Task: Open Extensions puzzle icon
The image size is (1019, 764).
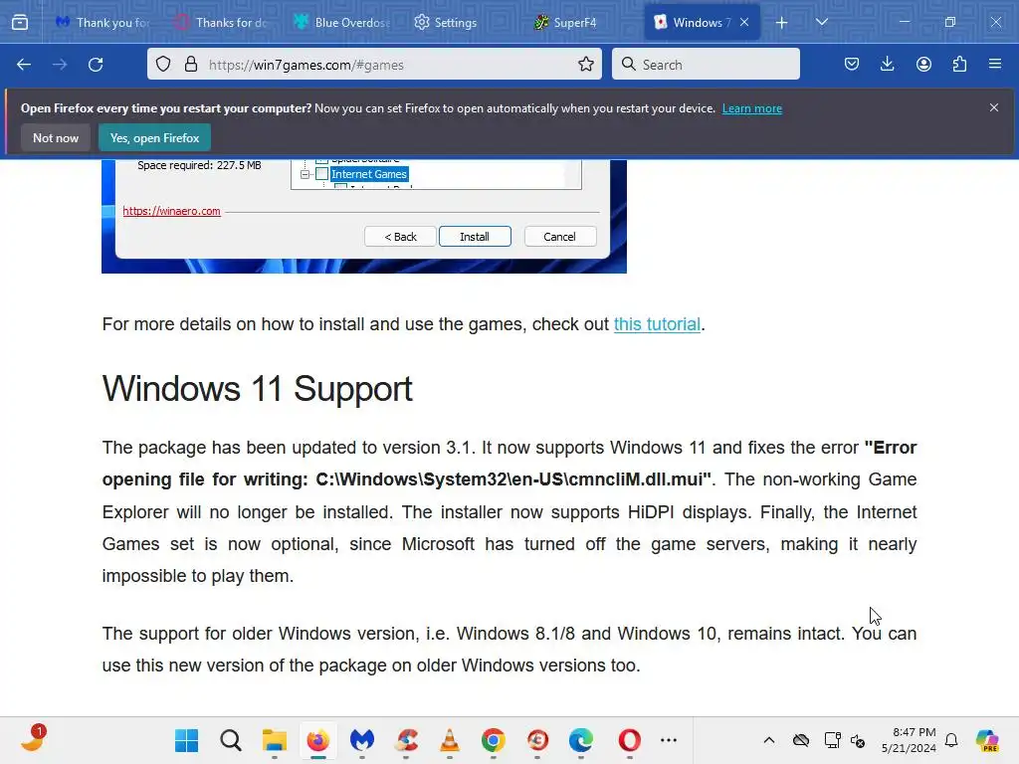Action: pos(959,65)
